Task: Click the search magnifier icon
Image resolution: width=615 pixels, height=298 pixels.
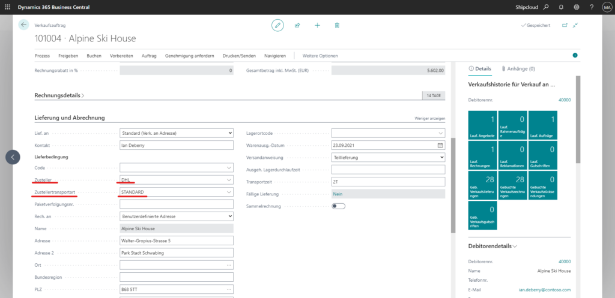Action: (546, 7)
